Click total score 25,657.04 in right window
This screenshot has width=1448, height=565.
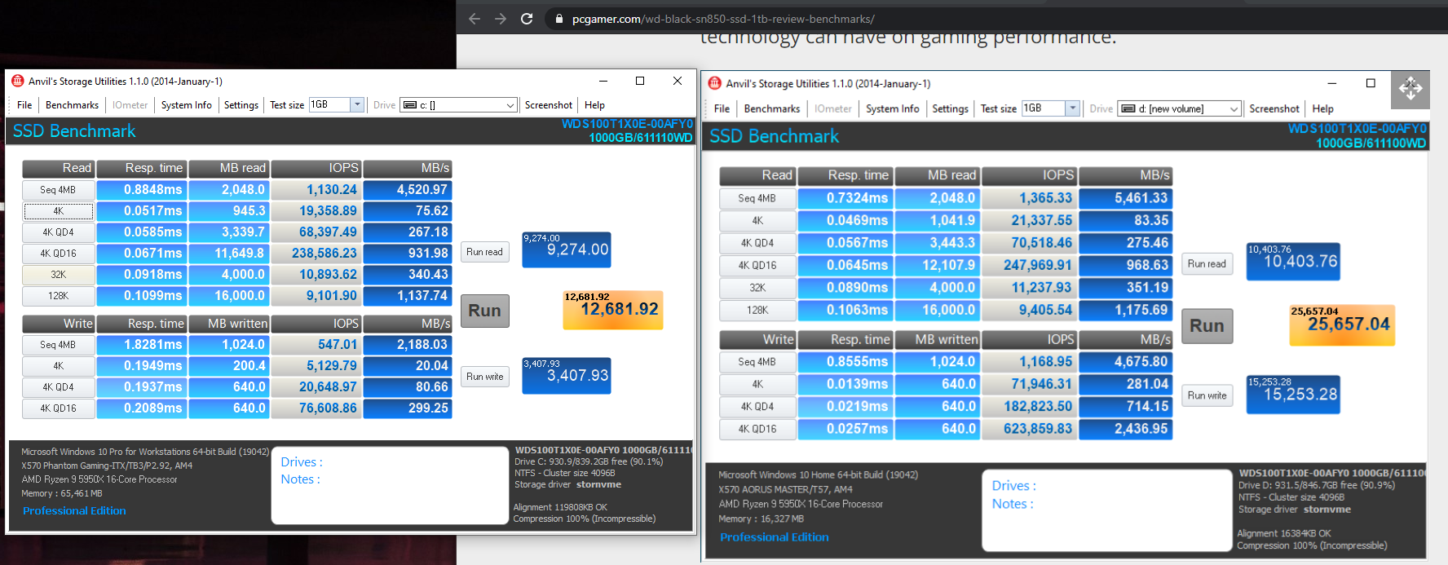coord(1342,325)
